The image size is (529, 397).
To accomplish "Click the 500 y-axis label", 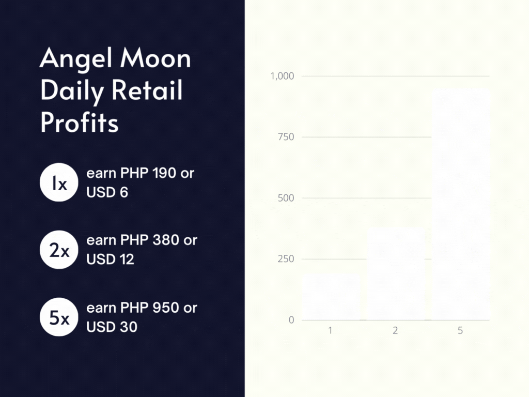I will click(285, 198).
